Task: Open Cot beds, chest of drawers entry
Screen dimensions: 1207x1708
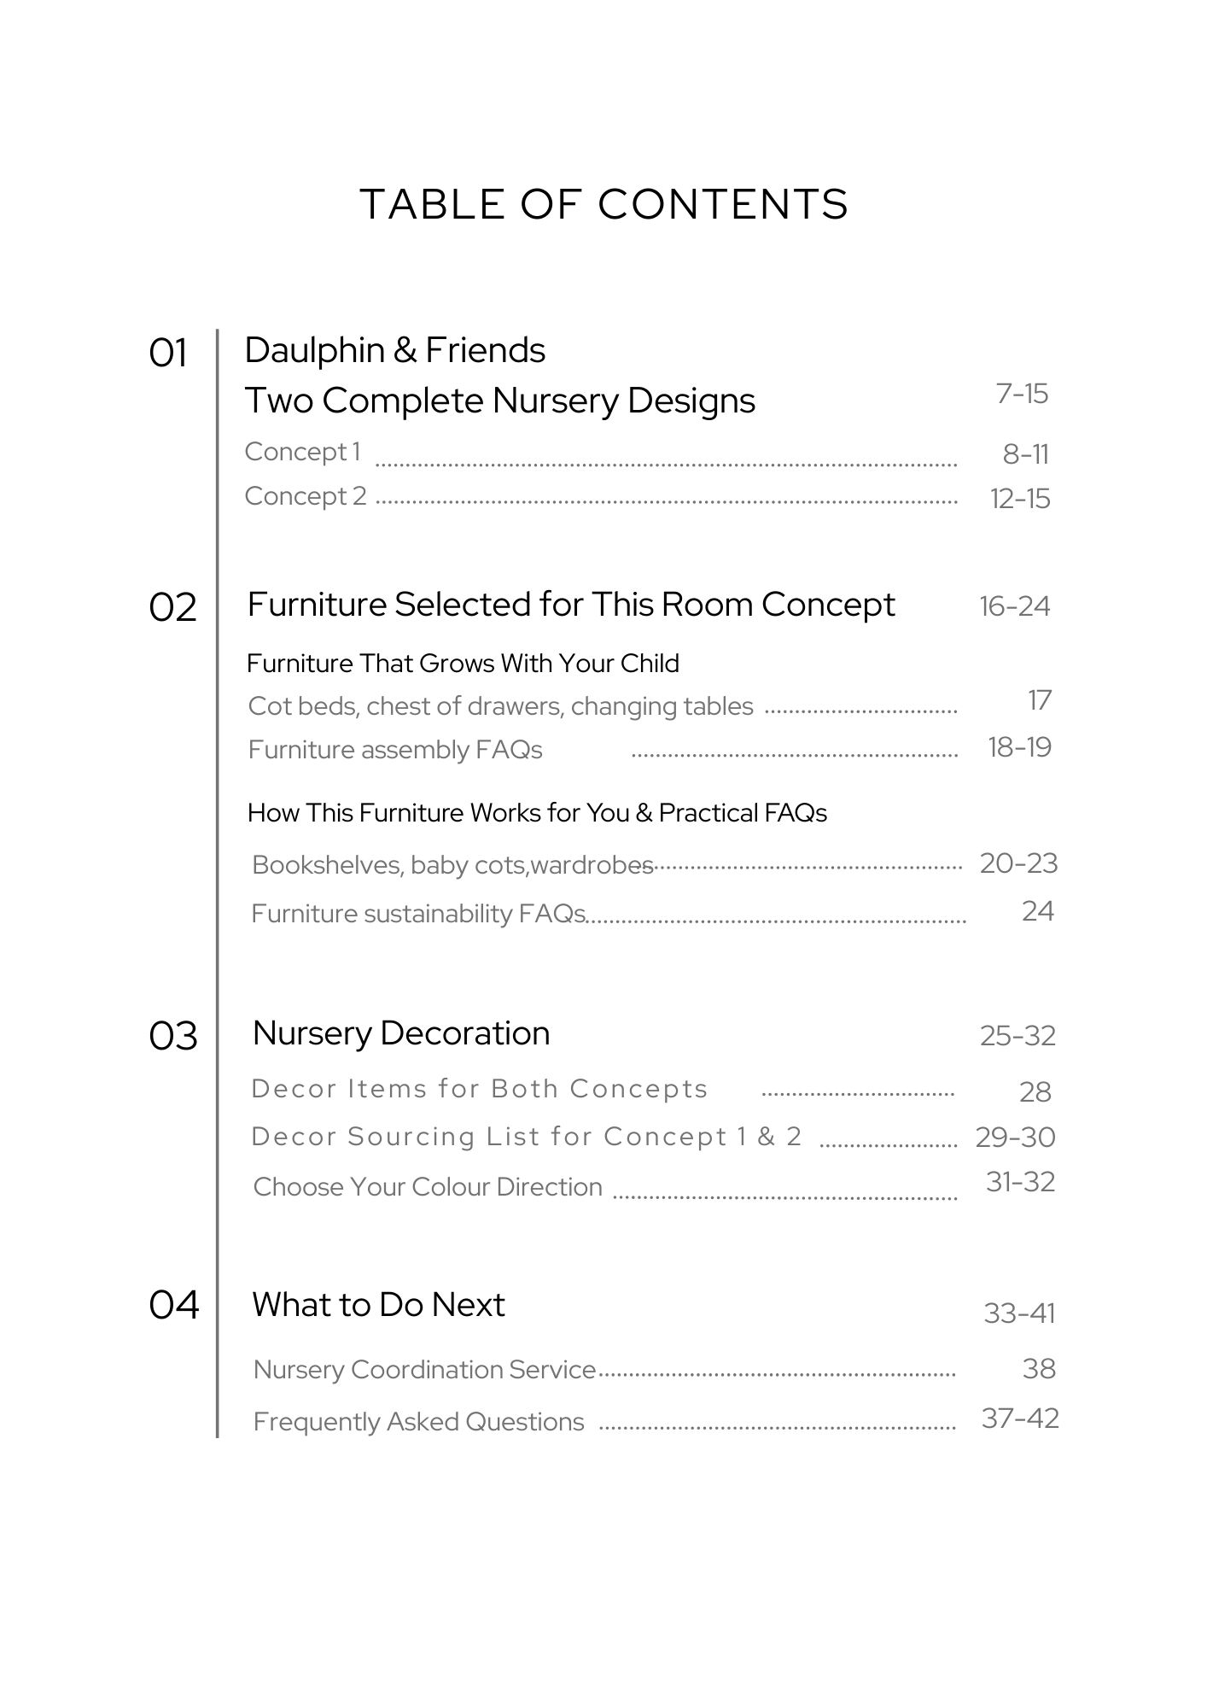Action: coord(500,706)
